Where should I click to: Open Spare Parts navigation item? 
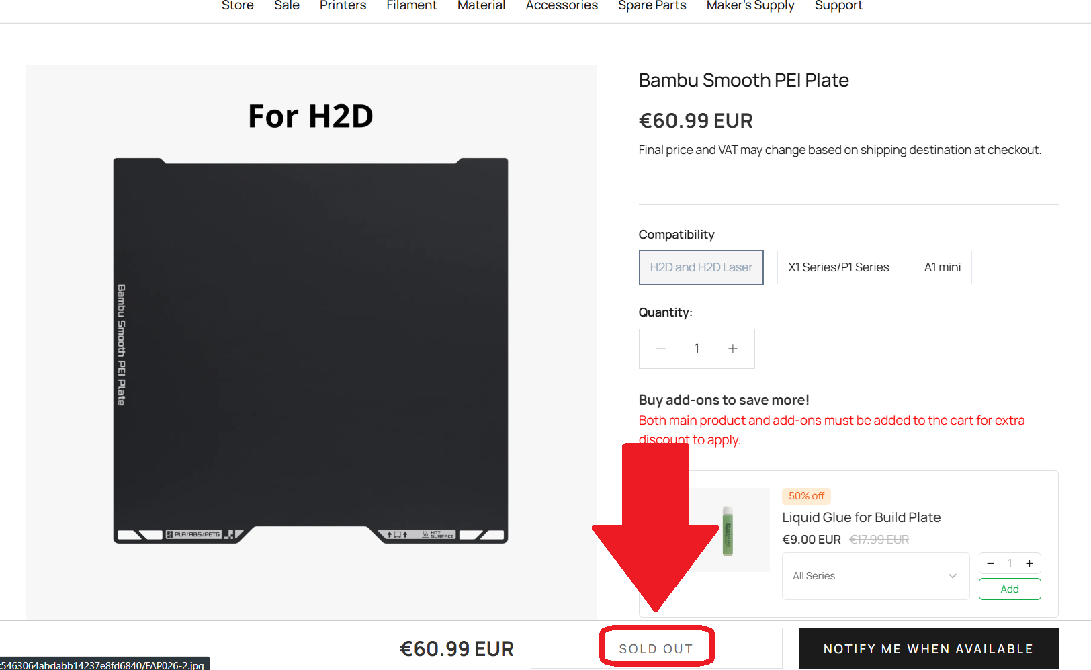pyautogui.click(x=652, y=6)
